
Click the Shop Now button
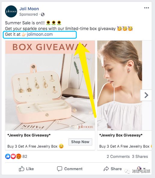(80, 142)
